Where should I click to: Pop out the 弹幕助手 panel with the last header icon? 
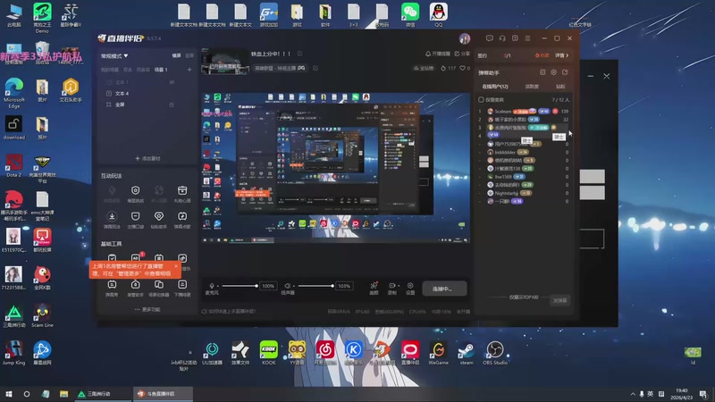(565, 72)
